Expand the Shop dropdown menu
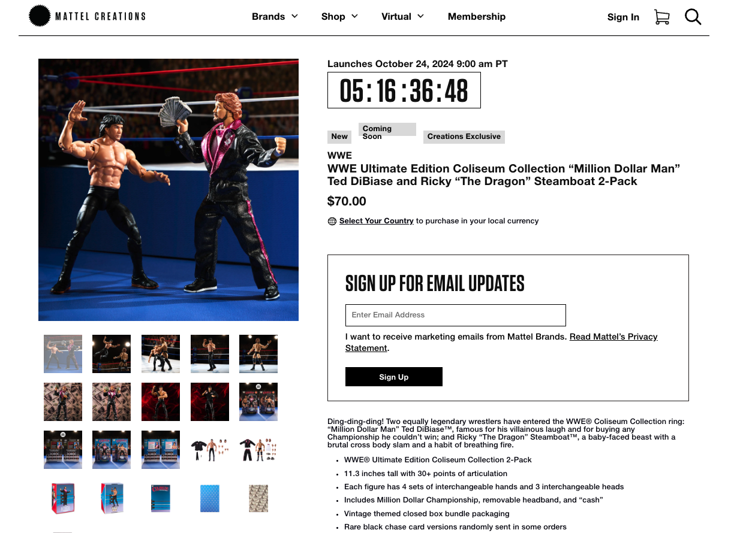Screen dimensions: 734x533 point(339,17)
